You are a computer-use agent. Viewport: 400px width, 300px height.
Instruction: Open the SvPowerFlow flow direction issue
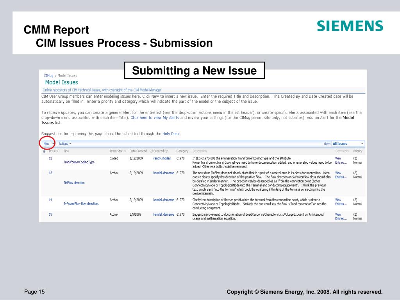tap(81, 204)
